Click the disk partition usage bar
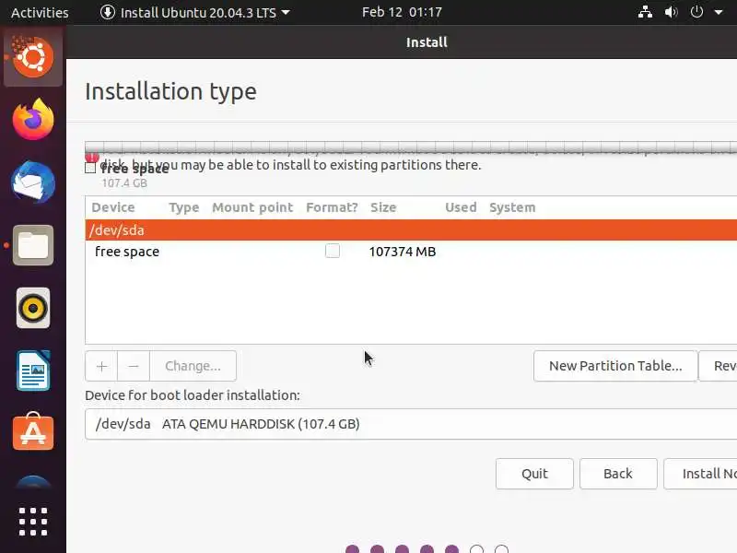737x553 pixels. [x=411, y=147]
